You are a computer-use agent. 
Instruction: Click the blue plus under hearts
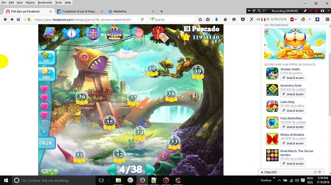[44, 132]
